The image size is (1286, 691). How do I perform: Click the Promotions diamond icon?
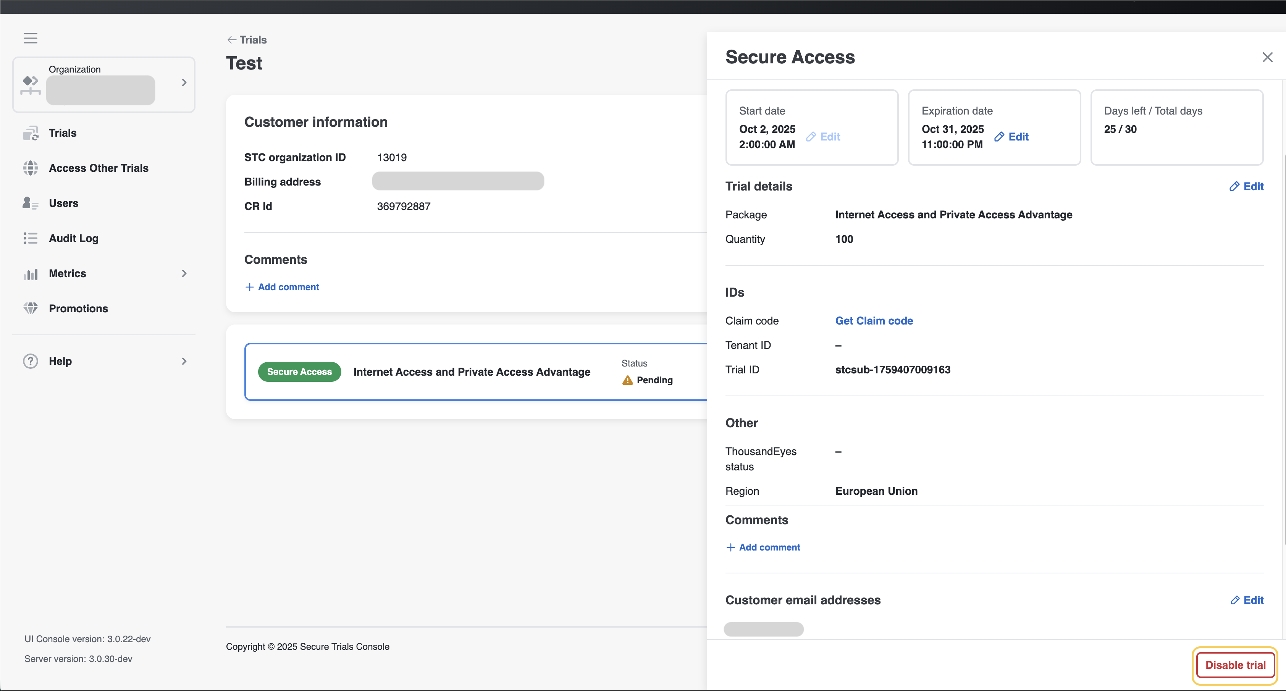(31, 308)
